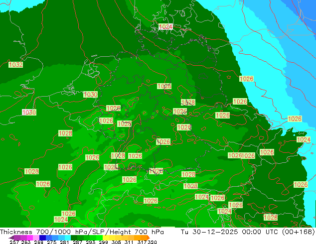The width and height of the screenshot is (316, 244).
Task: Click the legend value 305
Action: tap(116, 242)
